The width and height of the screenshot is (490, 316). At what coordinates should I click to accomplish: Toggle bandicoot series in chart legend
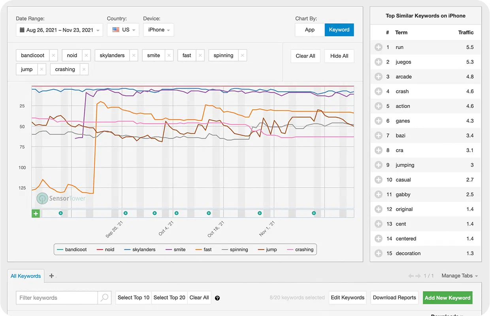[72, 250]
